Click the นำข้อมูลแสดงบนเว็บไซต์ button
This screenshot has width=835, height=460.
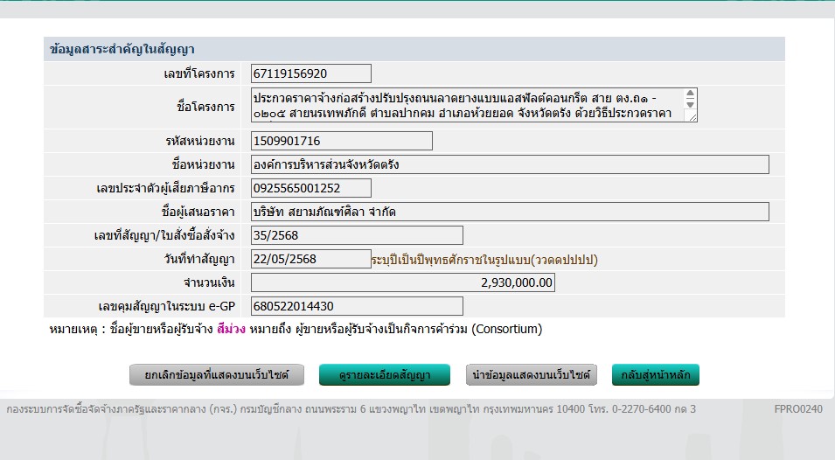(531, 375)
